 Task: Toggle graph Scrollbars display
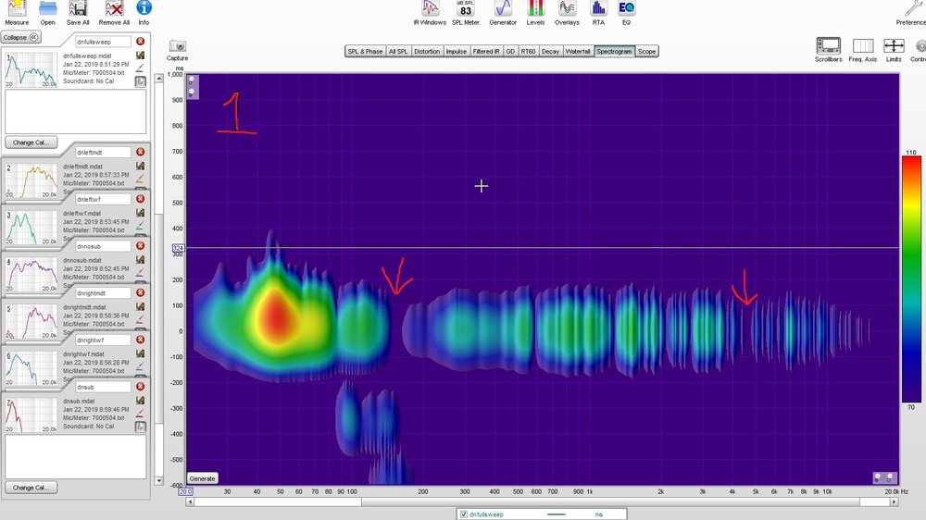click(x=829, y=50)
